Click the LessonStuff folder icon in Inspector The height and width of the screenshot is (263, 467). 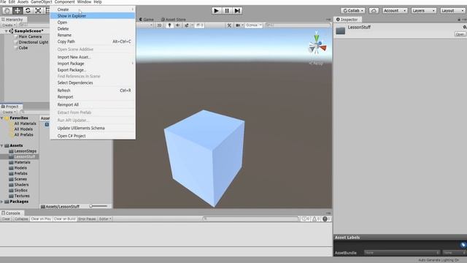(341, 31)
